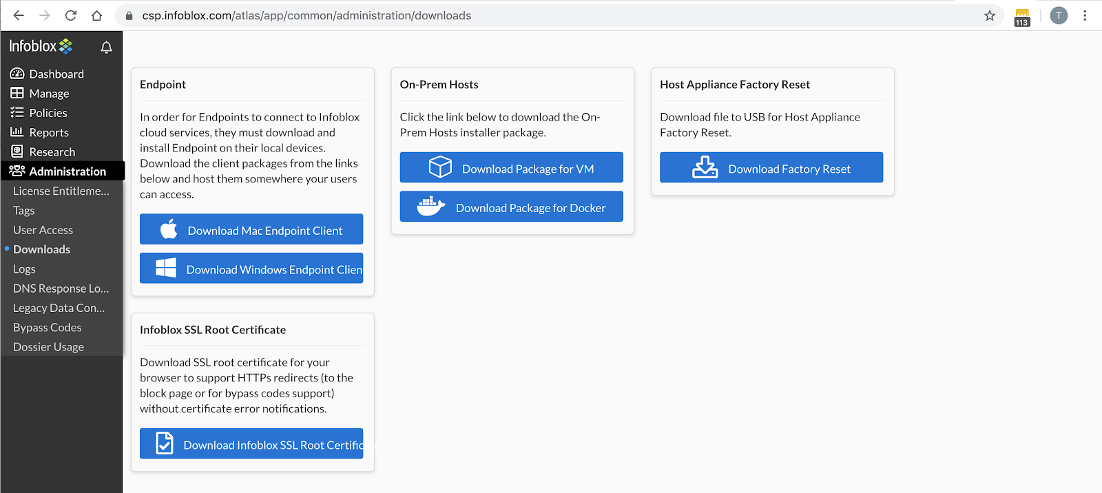Open Bypass Codes submenu item
Viewport: 1102px width, 493px height.
click(x=47, y=328)
